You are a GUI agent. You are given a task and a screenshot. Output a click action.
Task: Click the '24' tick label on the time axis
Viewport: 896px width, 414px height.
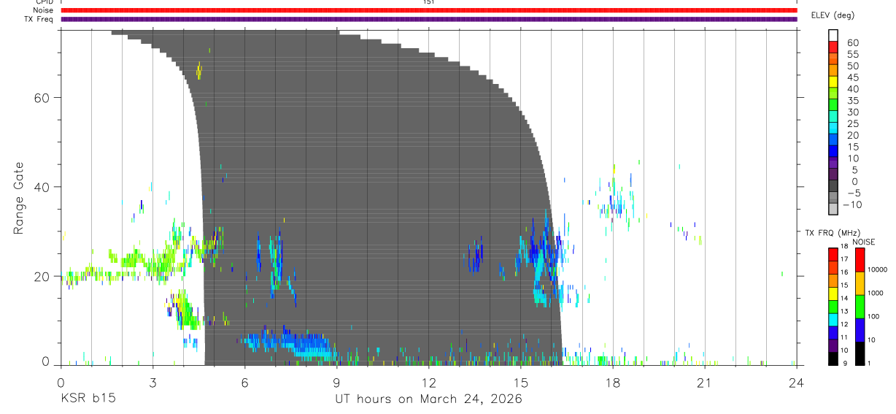(796, 383)
